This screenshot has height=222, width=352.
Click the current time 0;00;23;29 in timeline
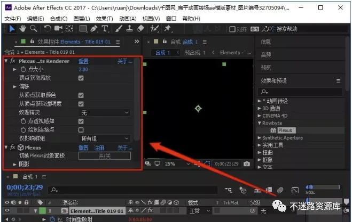click(25, 187)
